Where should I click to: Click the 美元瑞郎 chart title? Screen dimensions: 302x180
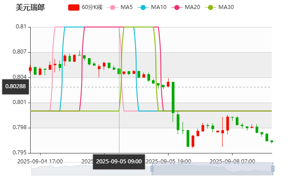pyautogui.click(x=30, y=8)
